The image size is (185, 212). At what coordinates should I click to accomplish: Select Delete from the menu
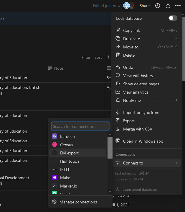coord(147,55)
